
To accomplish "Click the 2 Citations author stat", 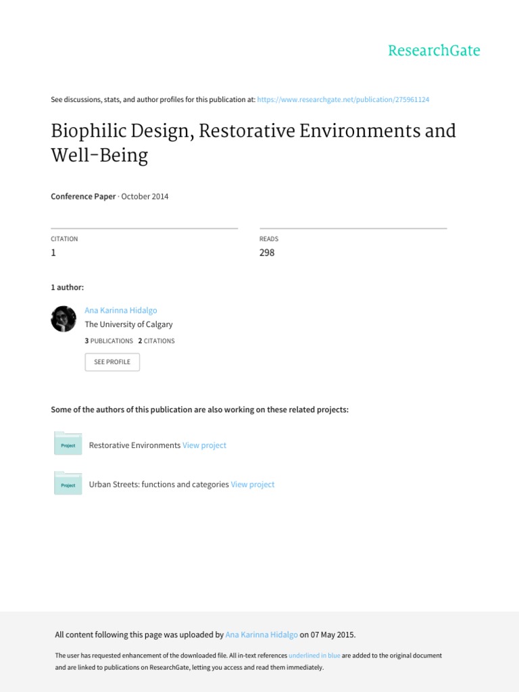I will pyautogui.click(x=156, y=341).
